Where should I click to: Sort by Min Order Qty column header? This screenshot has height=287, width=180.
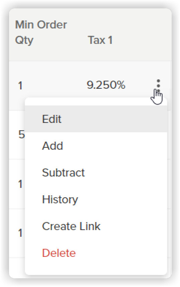pos(41,32)
